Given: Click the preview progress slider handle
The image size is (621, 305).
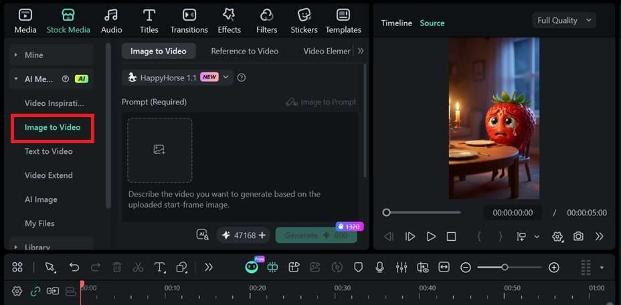Looking at the screenshot, I should 386,213.
